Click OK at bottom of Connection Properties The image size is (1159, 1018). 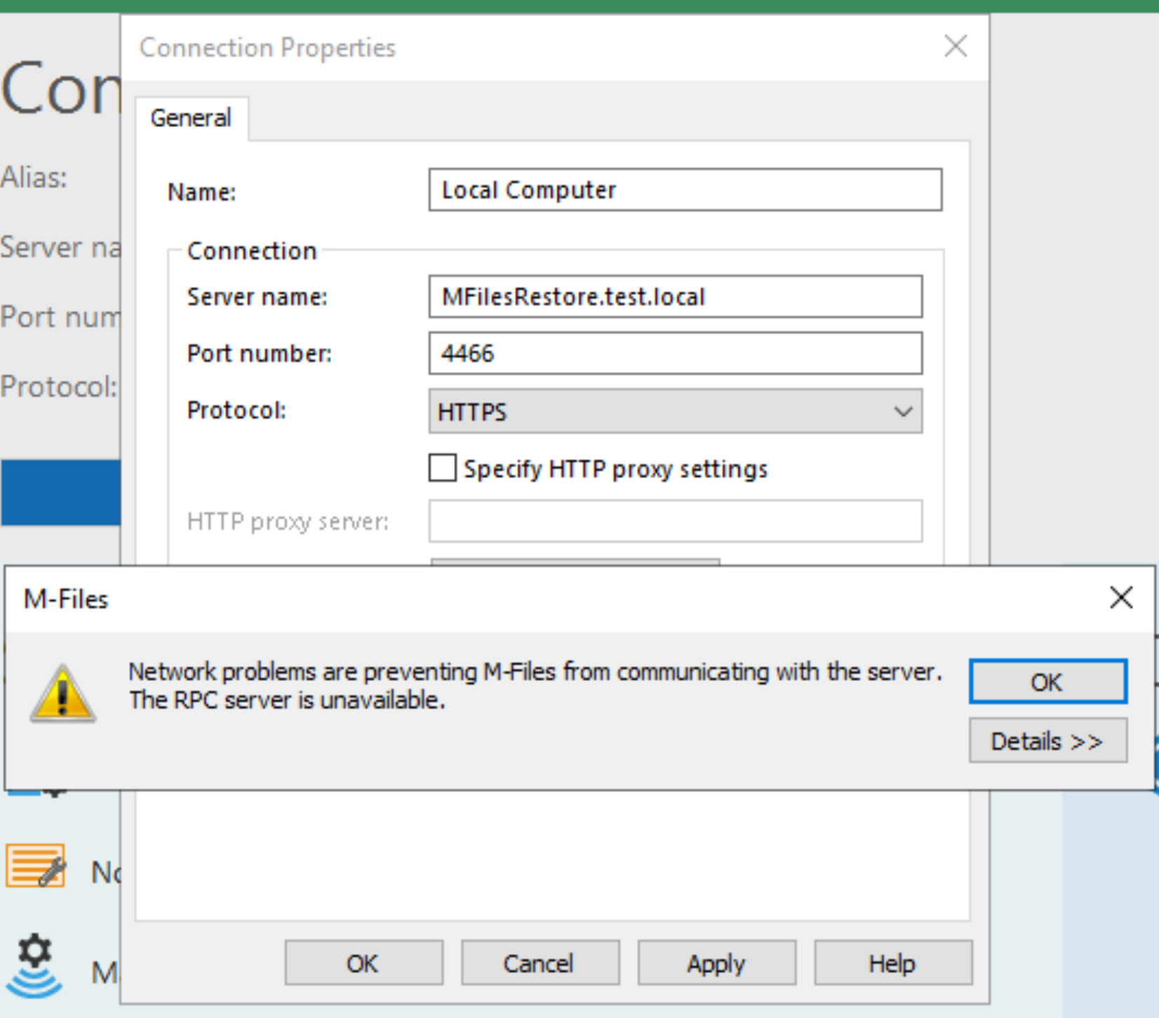point(363,963)
